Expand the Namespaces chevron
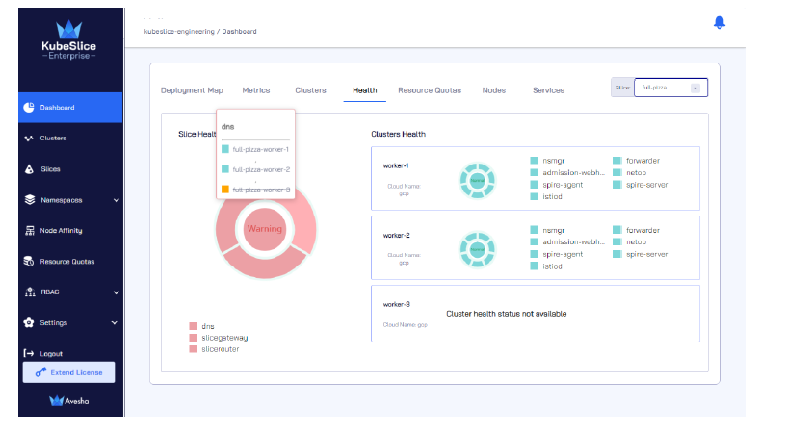The image size is (787, 431). (116, 200)
